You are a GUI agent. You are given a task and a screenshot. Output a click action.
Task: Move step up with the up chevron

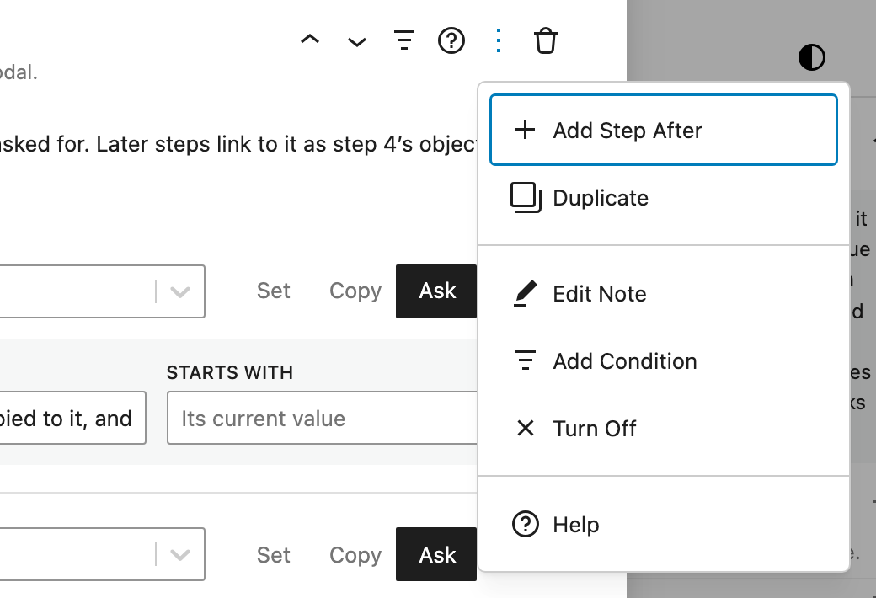click(310, 40)
